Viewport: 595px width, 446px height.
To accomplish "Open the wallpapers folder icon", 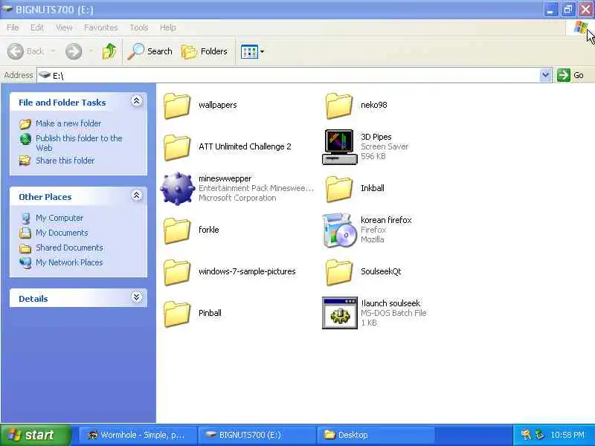I will click(177, 106).
